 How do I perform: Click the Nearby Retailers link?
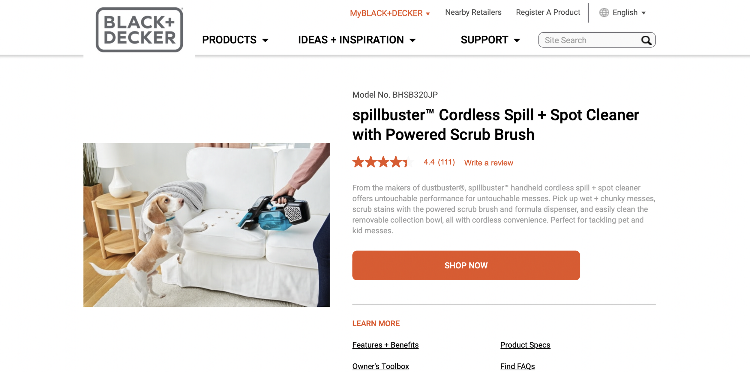[473, 12]
